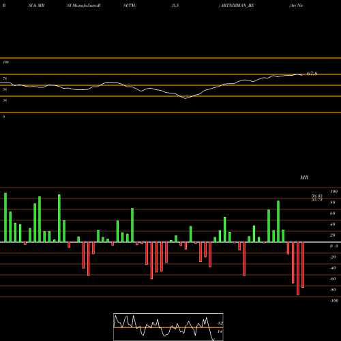Click the 60 label on the MR axis

(x=333, y=213)
